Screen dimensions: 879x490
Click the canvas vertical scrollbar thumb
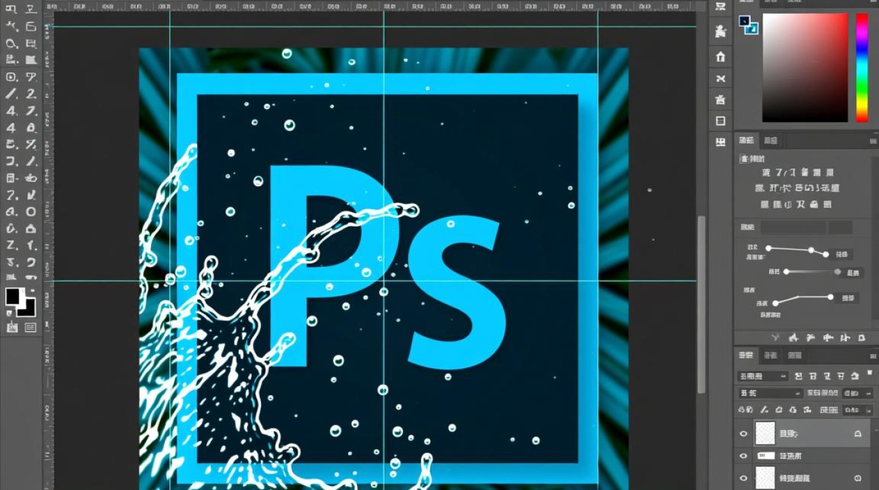[x=702, y=304]
